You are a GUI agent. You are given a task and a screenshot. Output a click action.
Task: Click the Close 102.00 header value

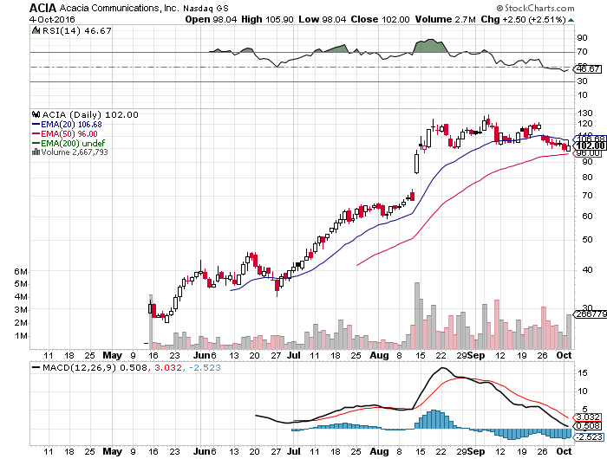[x=380, y=19]
